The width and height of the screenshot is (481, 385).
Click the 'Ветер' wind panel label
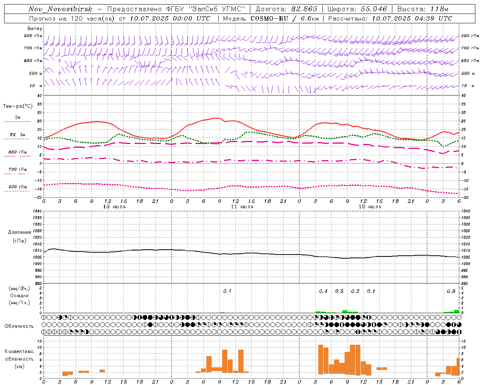pos(35,29)
